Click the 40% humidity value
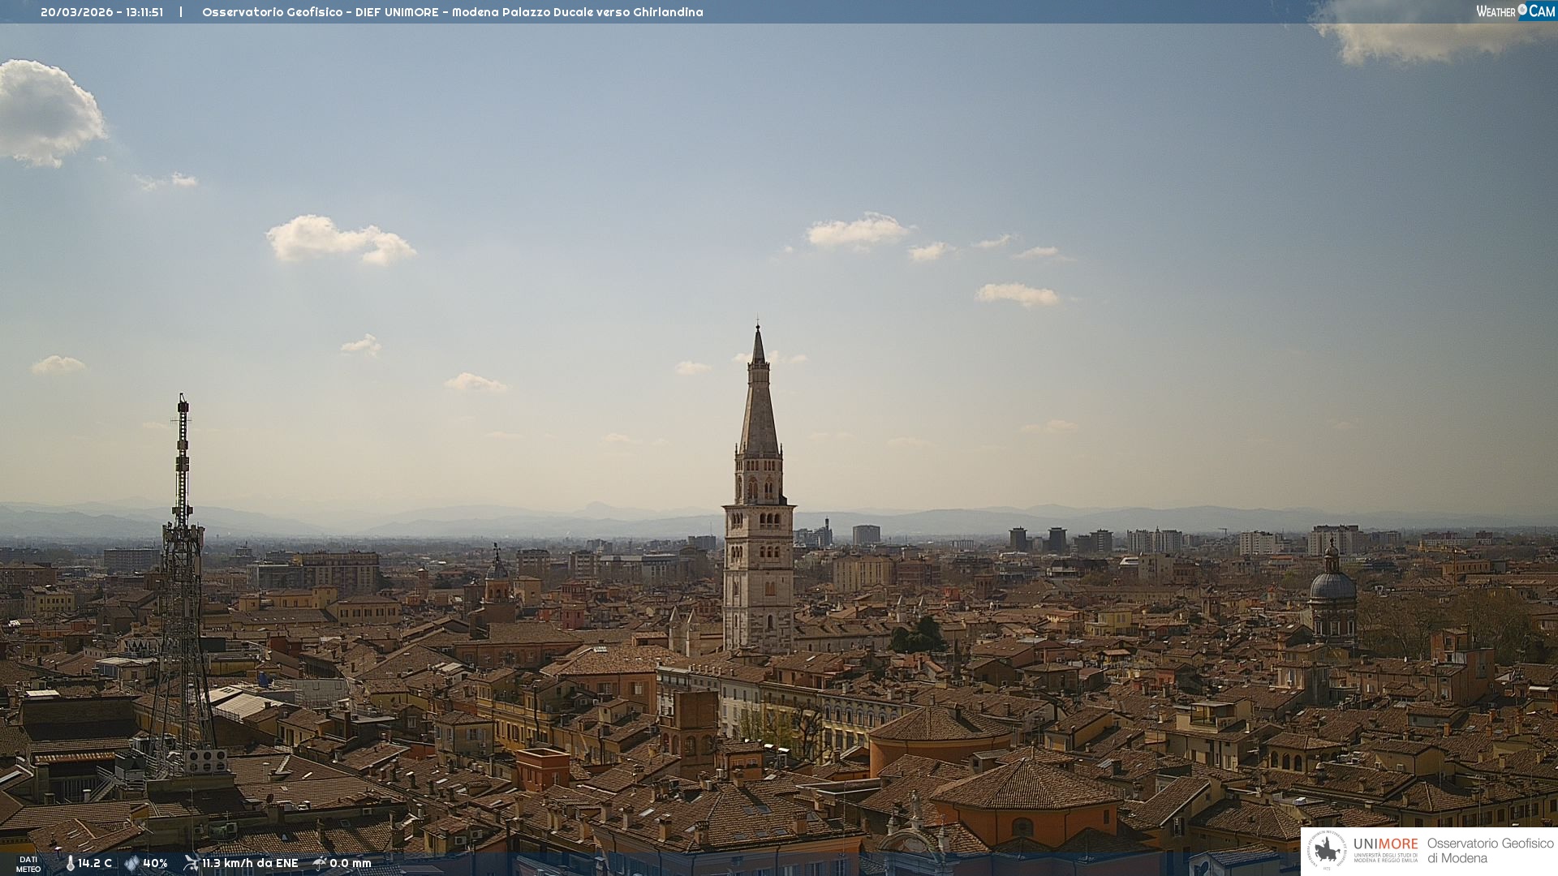1558x876 pixels. [x=155, y=863]
